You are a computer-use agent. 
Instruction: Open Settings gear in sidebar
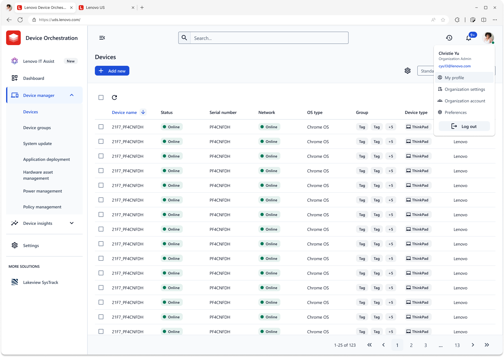tap(15, 245)
